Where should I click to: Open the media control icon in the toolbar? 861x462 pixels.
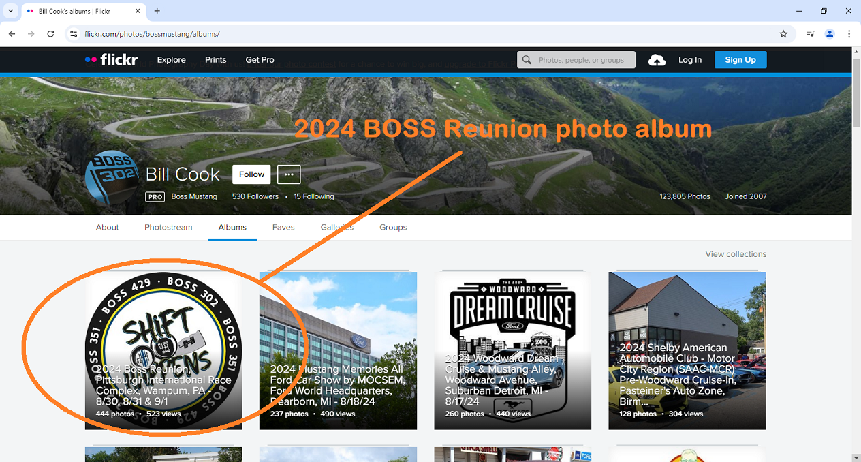click(810, 34)
